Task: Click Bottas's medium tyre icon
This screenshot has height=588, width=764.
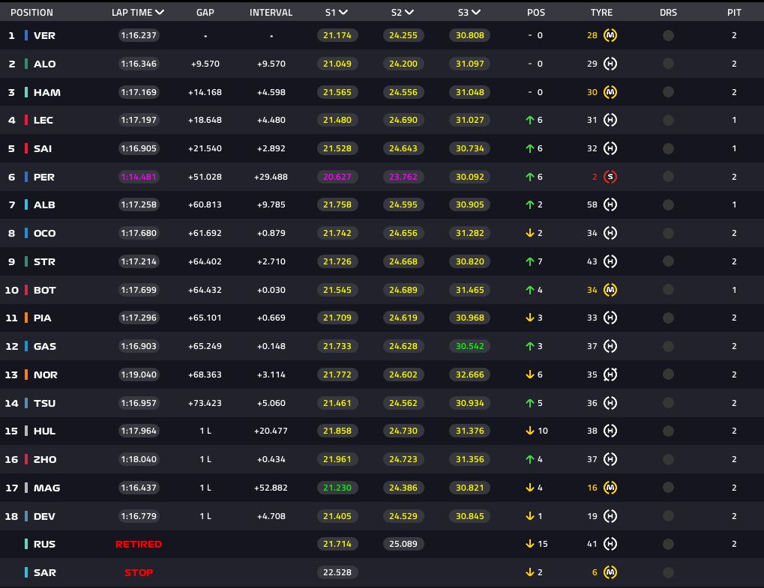Action: pos(610,290)
